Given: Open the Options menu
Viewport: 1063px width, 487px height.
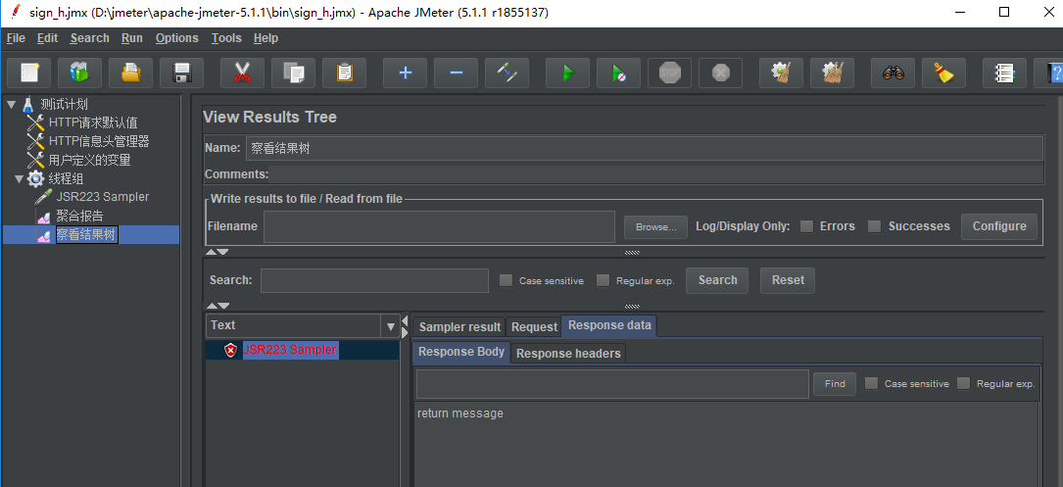Looking at the screenshot, I should click(x=176, y=38).
